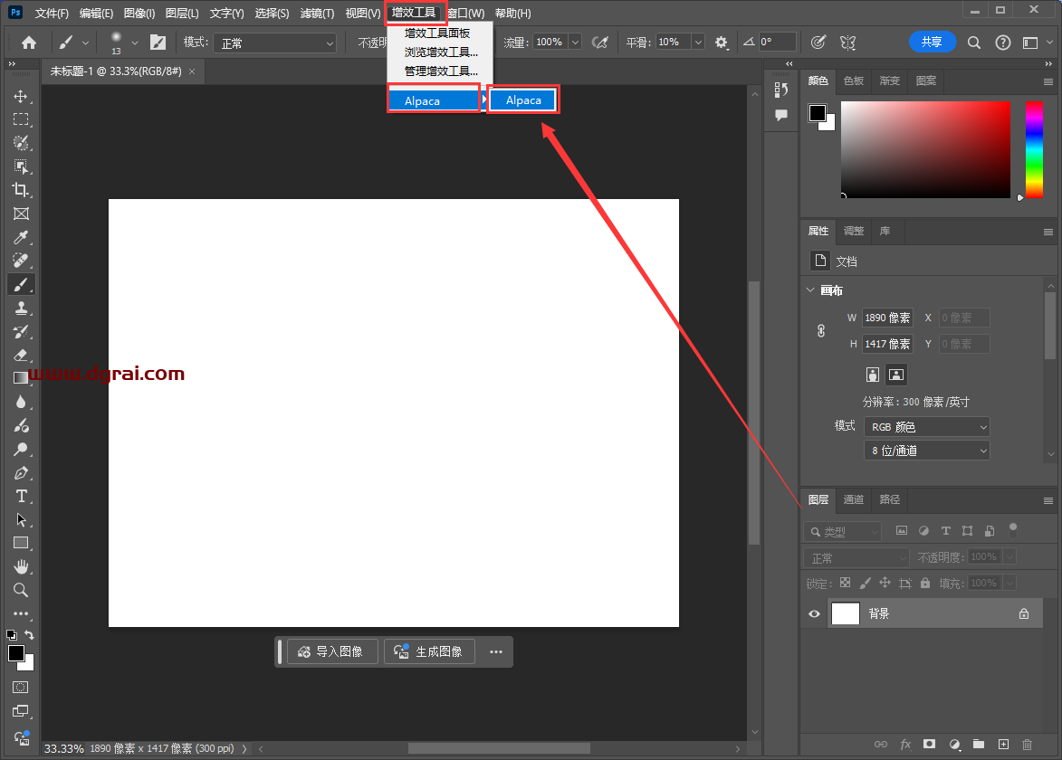Screen dimensions: 1062x760
Task: Toggle the layer filter switch on
Action: tap(1013, 528)
